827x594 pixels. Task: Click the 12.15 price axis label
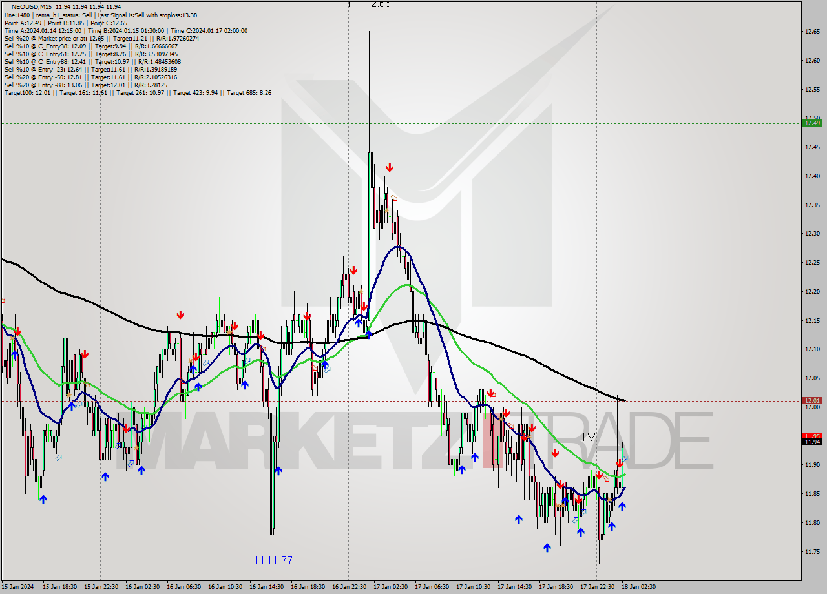tap(811, 320)
